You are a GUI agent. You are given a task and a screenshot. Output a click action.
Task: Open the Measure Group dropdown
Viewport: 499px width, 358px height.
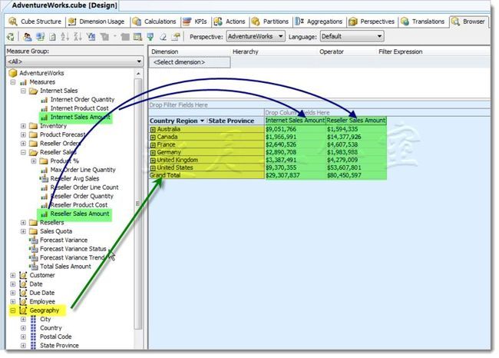(x=74, y=61)
